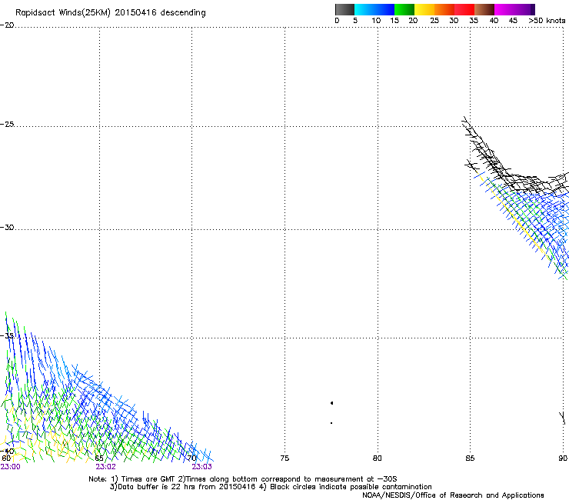This screenshot has height=500, width=569.
Task: Click the longitude label 75
Action: click(284, 458)
